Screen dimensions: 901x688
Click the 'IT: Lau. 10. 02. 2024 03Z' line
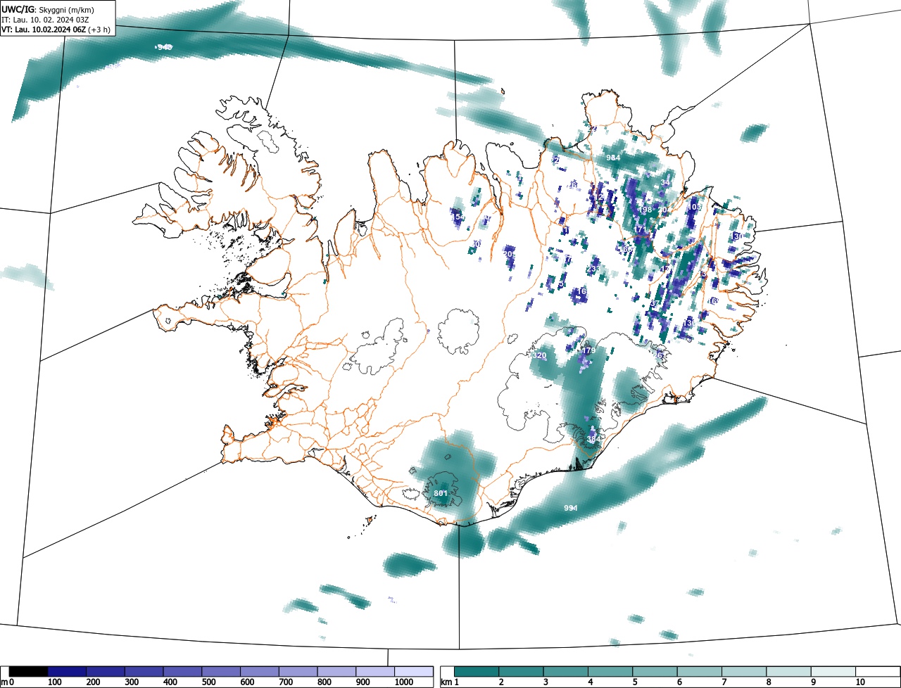46,20
